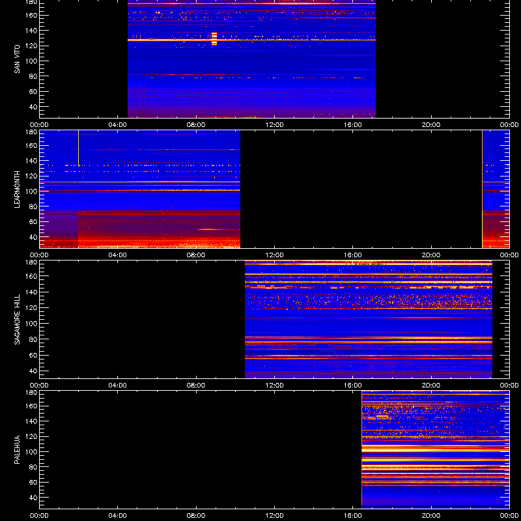Image resolution: width=521 pixels, height=521 pixels.
Task: Click the 20:00 label on Learmonth time axis
Action: click(x=431, y=255)
